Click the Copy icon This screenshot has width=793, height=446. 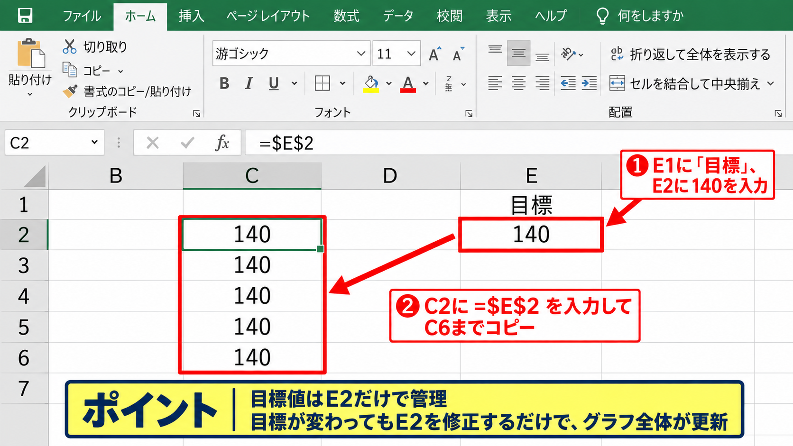tap(70, 70)
